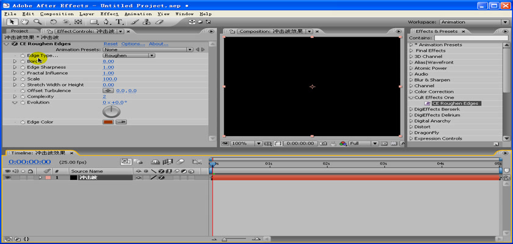Select the Zoom magnifier tool
513x244 pixels.
click(37, 22)
